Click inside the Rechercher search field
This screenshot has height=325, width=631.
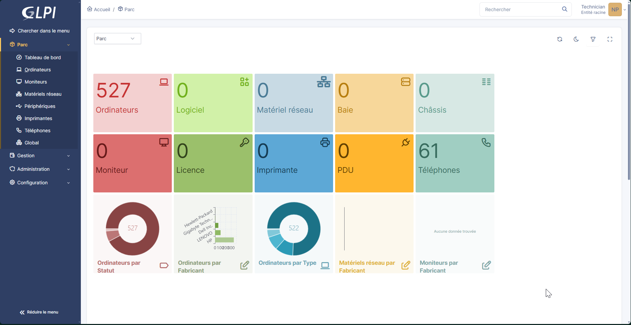coord(521,9)
